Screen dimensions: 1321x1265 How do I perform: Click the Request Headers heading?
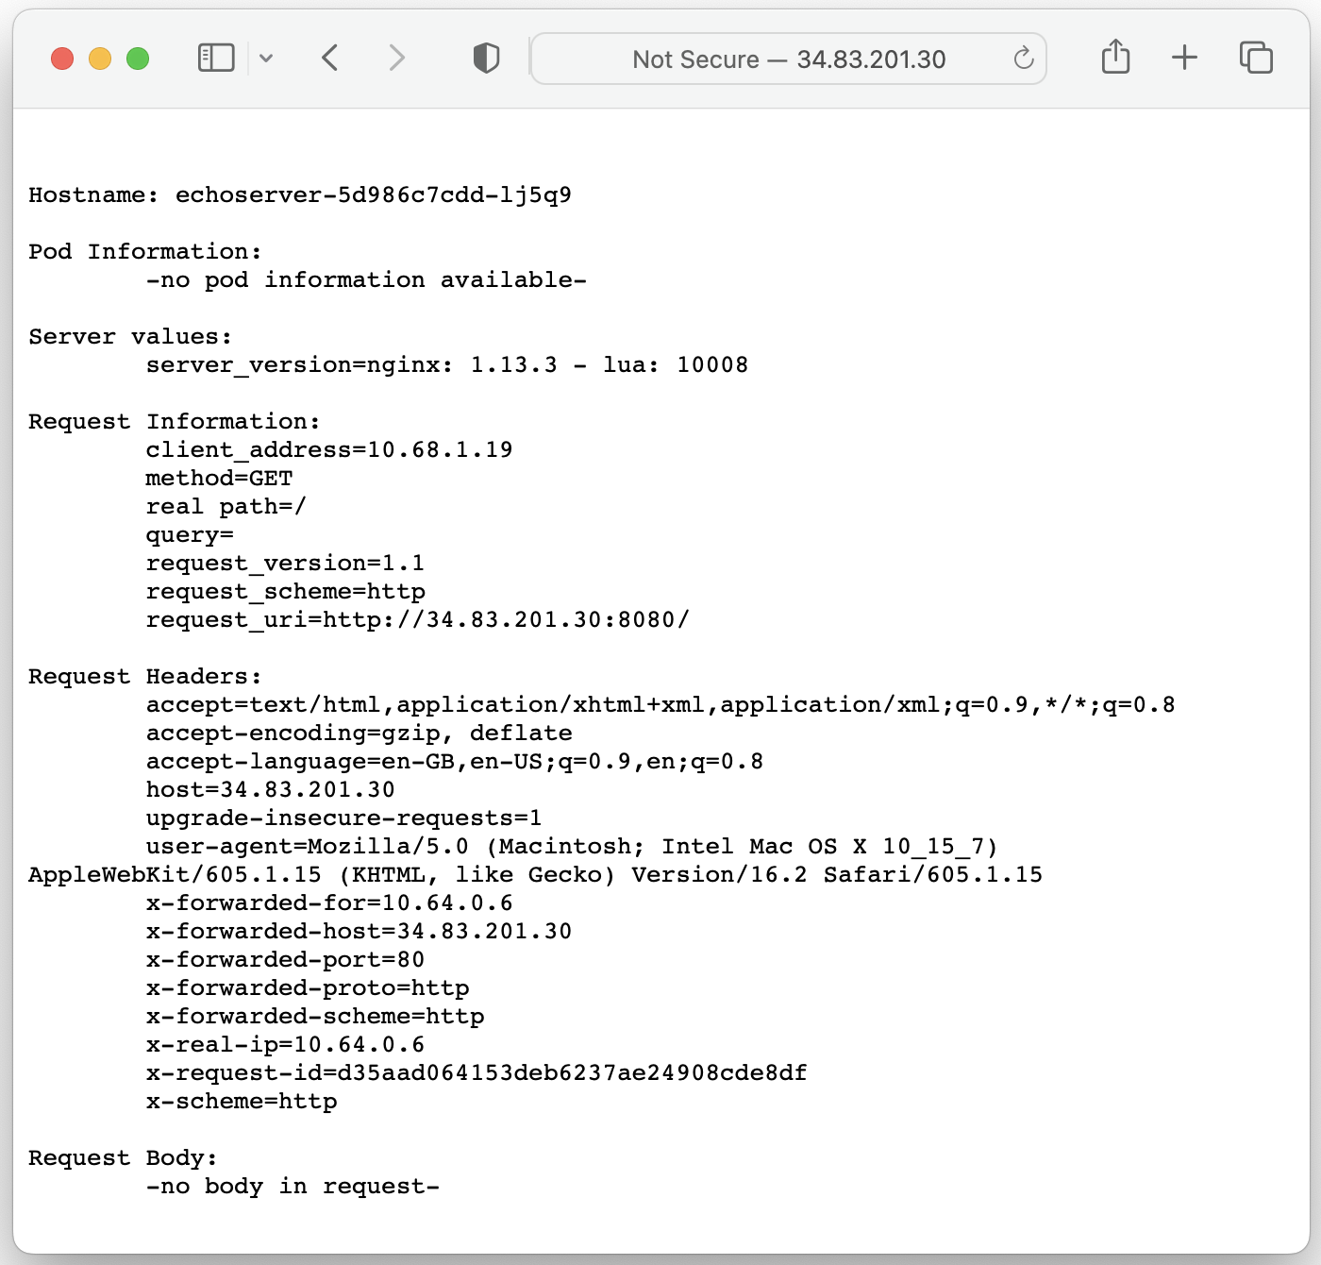pyautogui.click(x=145, y=677)
